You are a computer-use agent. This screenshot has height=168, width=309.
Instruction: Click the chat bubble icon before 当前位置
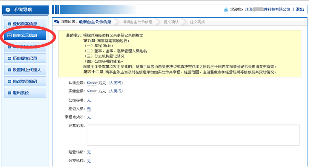pos(57,22)
